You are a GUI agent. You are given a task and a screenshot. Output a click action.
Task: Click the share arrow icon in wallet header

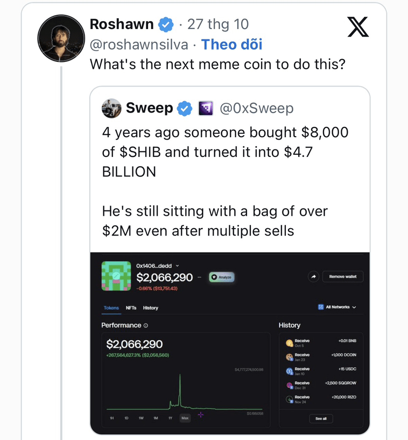tap(314, 277)
